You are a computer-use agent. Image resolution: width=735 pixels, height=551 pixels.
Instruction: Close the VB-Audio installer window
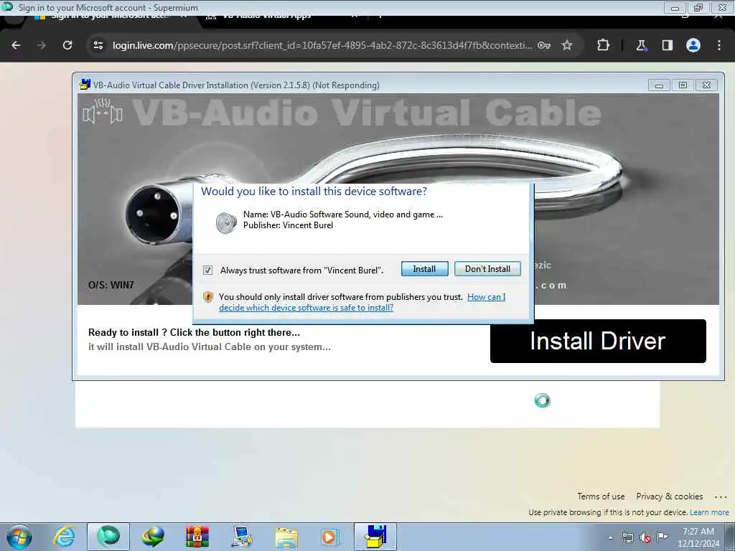[x=706, y=85]
